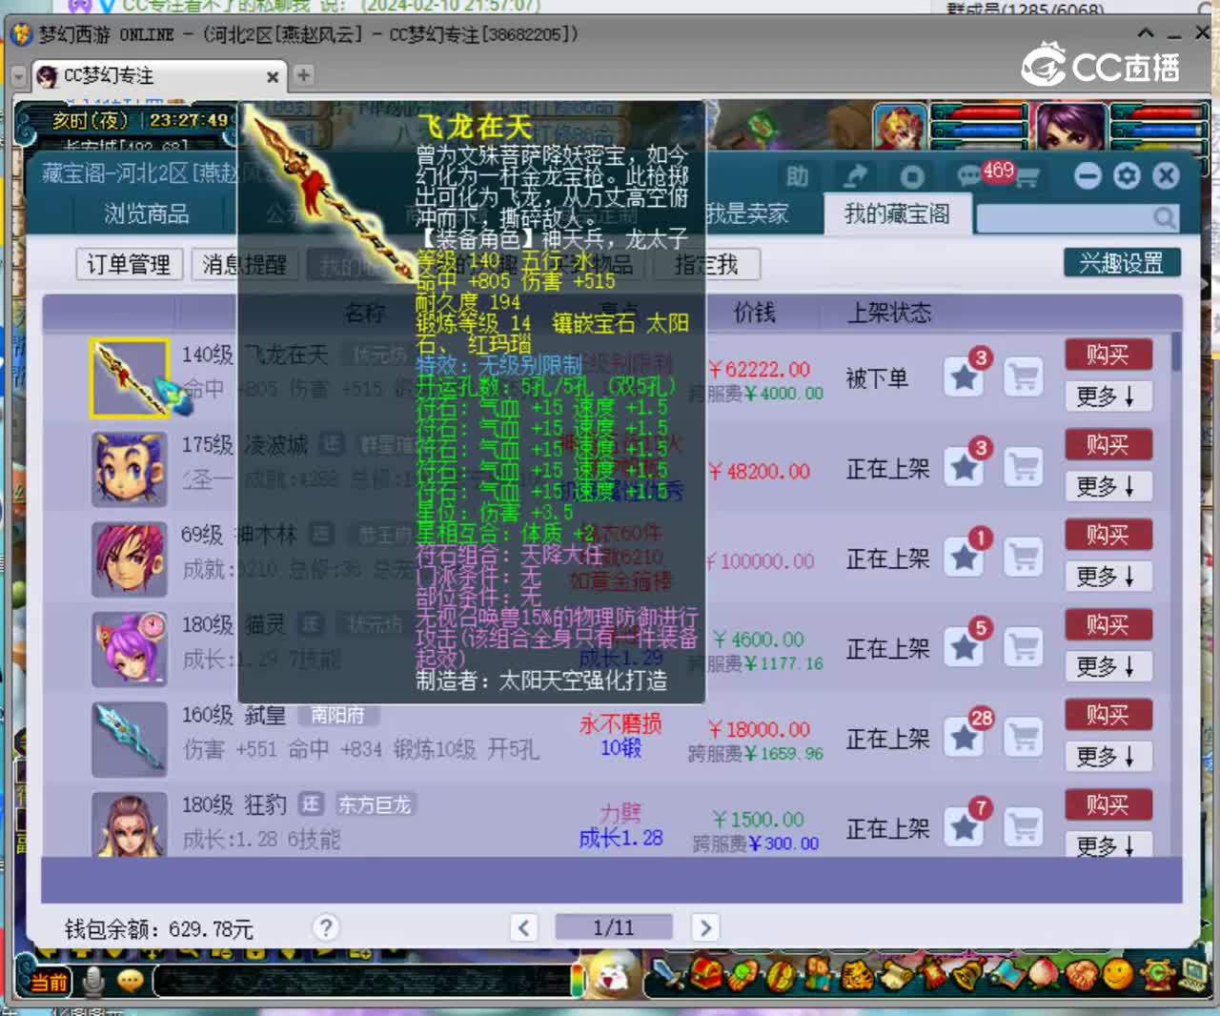Open the tab list dropdown arrow
Viewport: 1220px width, 1016px height.
click(19, 76)
